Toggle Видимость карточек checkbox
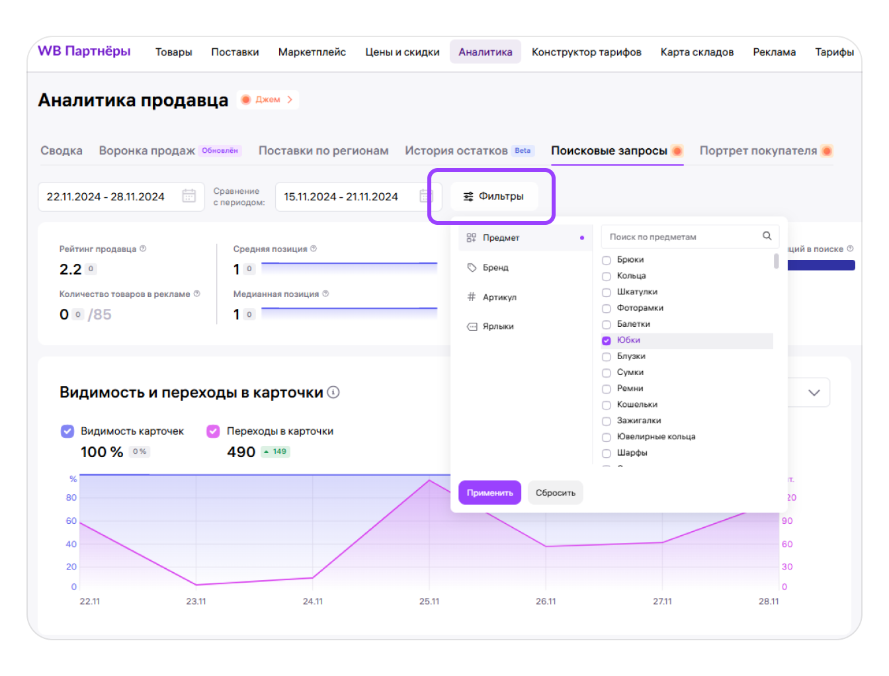This screenshot has width=889, height=676. coord(67,431)
